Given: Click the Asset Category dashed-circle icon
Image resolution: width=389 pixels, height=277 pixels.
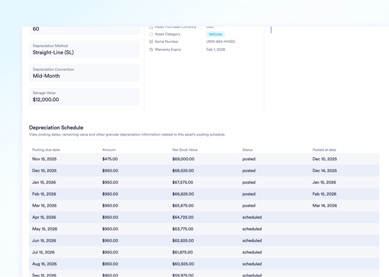Looking at the screenshot, I should point(151,34).
